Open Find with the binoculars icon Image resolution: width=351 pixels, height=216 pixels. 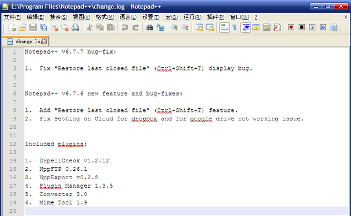[149, 27]
